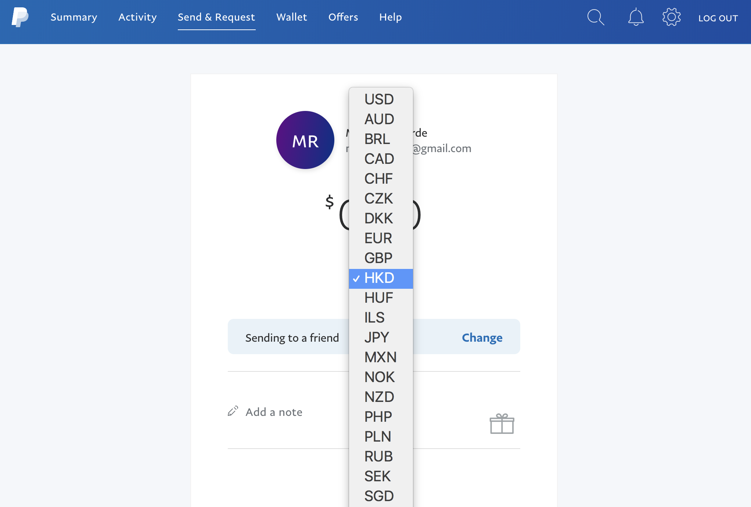Viewport: 751px width, 507px height.
Task: Select USD from the currency list
Action: (381, 99)
